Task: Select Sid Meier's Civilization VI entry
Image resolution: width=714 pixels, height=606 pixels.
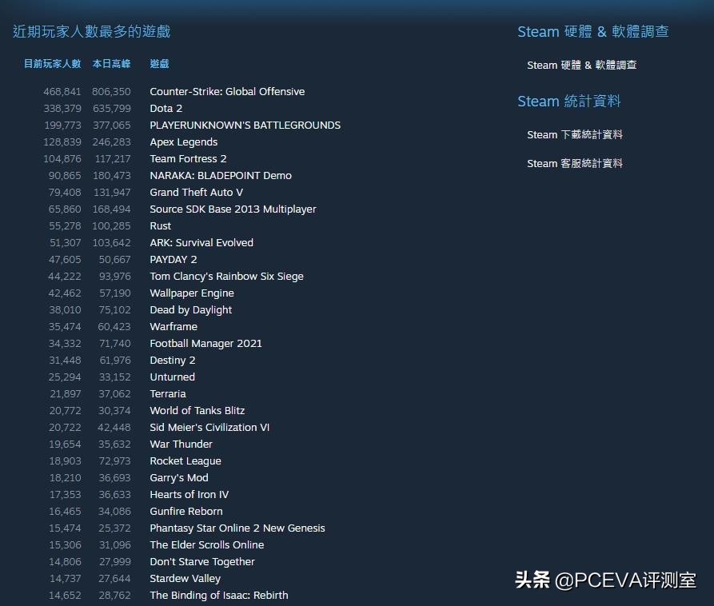Action: 209,427
